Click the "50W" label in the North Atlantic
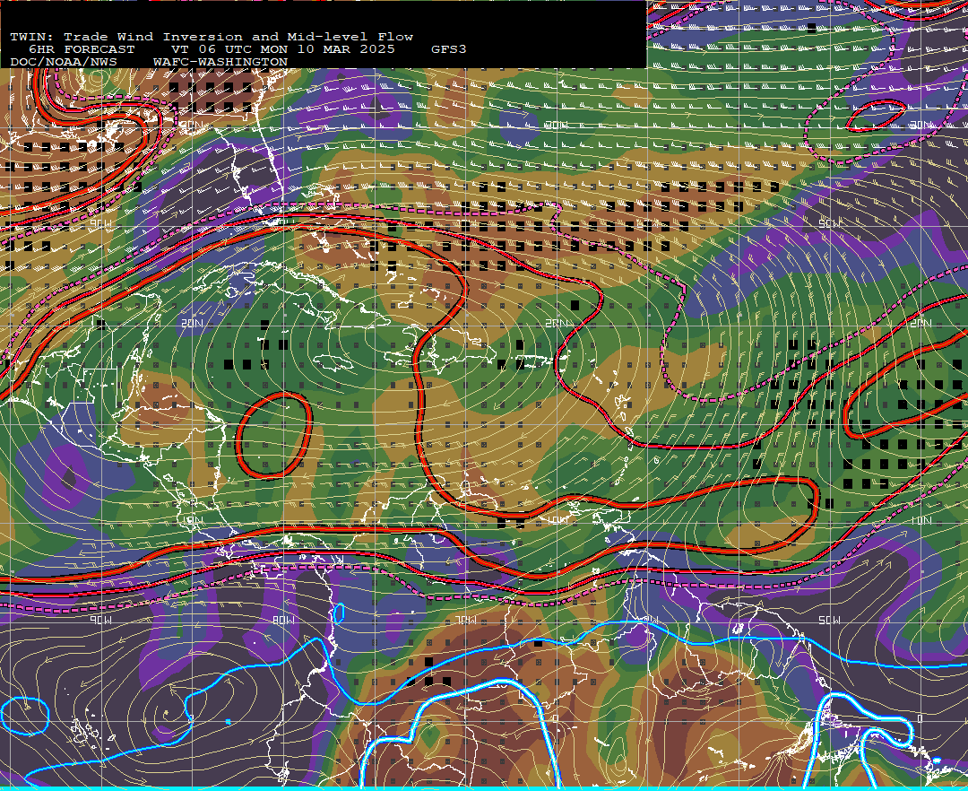 pos(830,223)
